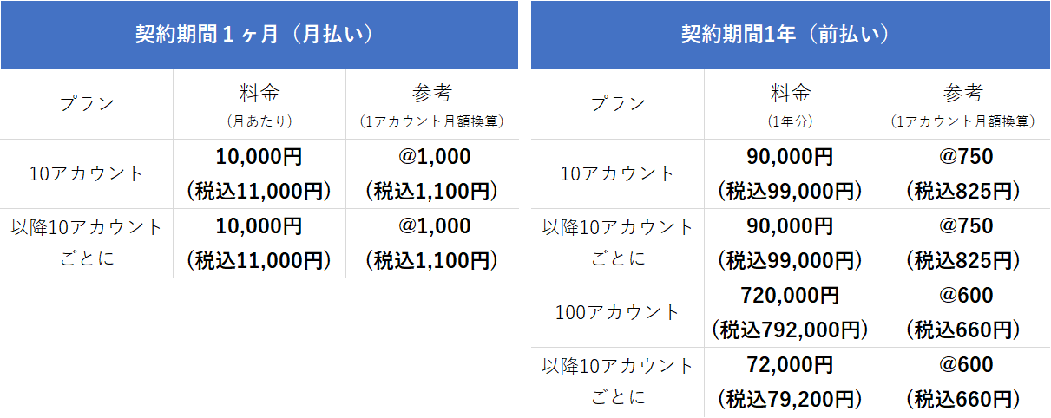Click 参考 column header in monthly-payment table
This screenshot has height=418, width=1051.
click(x=432, y=104)
